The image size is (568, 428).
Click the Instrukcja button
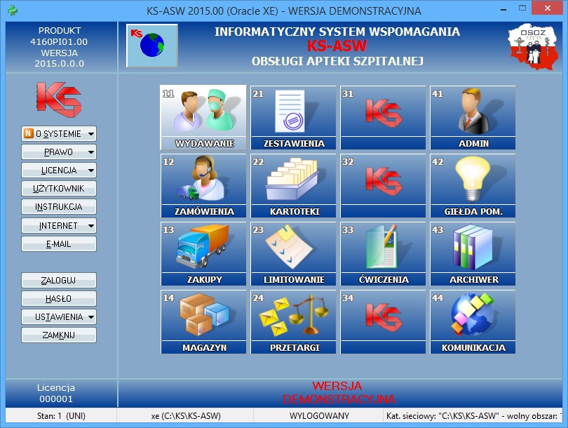[59, 207]
